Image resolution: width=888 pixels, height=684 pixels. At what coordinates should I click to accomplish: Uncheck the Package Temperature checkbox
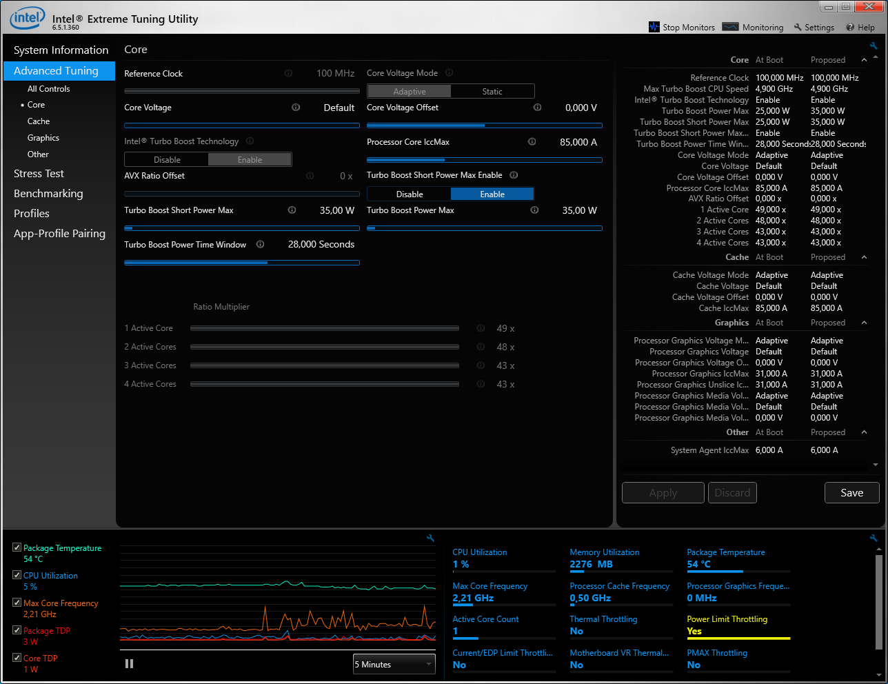17,547
